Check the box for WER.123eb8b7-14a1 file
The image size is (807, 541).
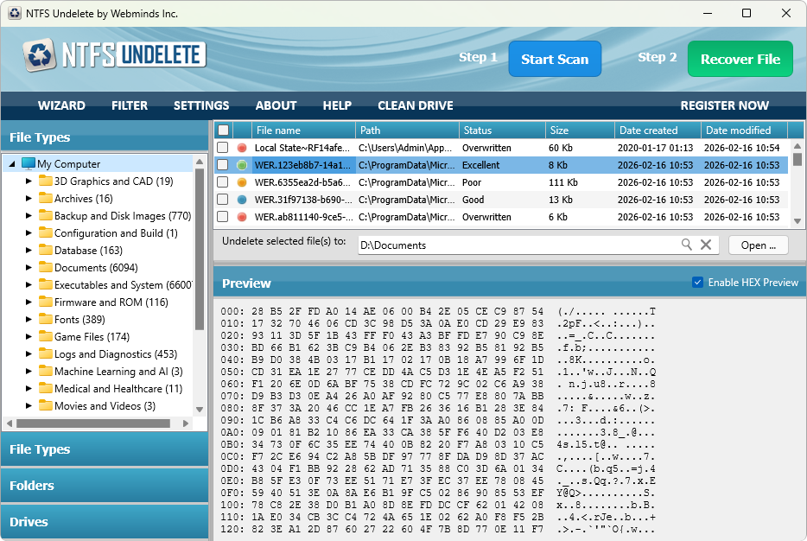(x=222, y=165)
